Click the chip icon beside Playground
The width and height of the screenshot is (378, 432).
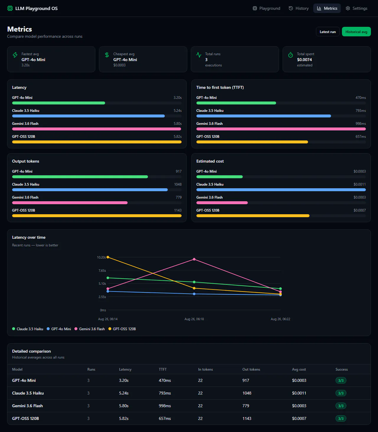[x=255, y=8]
